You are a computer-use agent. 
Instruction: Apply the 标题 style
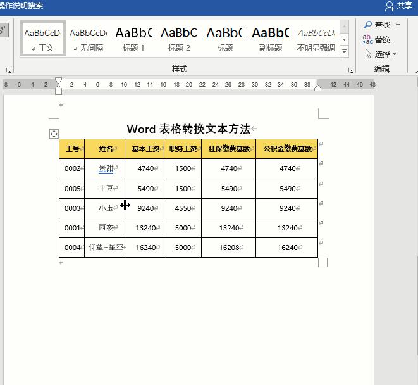(225, 39)
